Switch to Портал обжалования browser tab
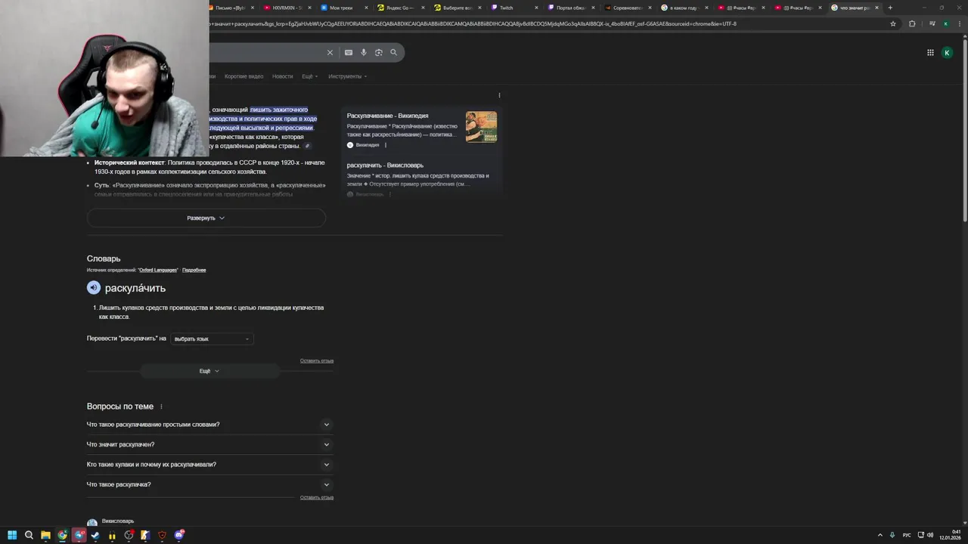Image resolution: width=968 pixels, height=544 pixels. [570, 8]
